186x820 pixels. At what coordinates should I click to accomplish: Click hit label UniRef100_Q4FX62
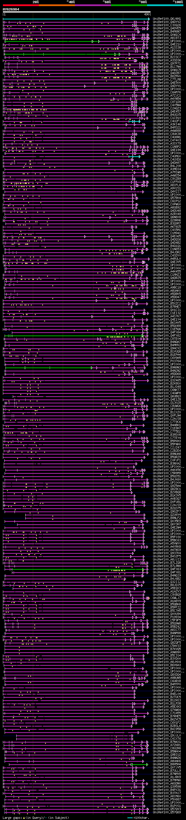click(x=167, y=335)
